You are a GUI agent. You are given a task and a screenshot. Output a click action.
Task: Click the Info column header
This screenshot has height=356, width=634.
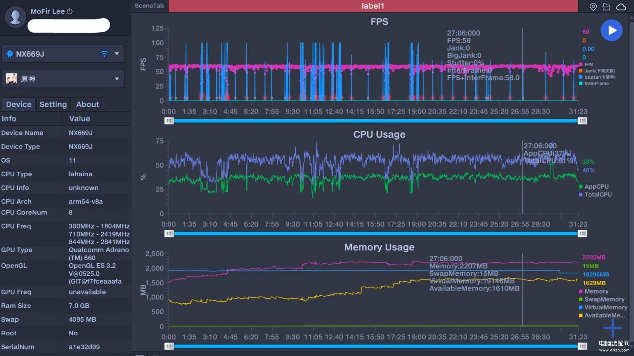click(9, 119)
